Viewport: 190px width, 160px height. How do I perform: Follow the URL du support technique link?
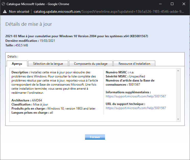136,108
